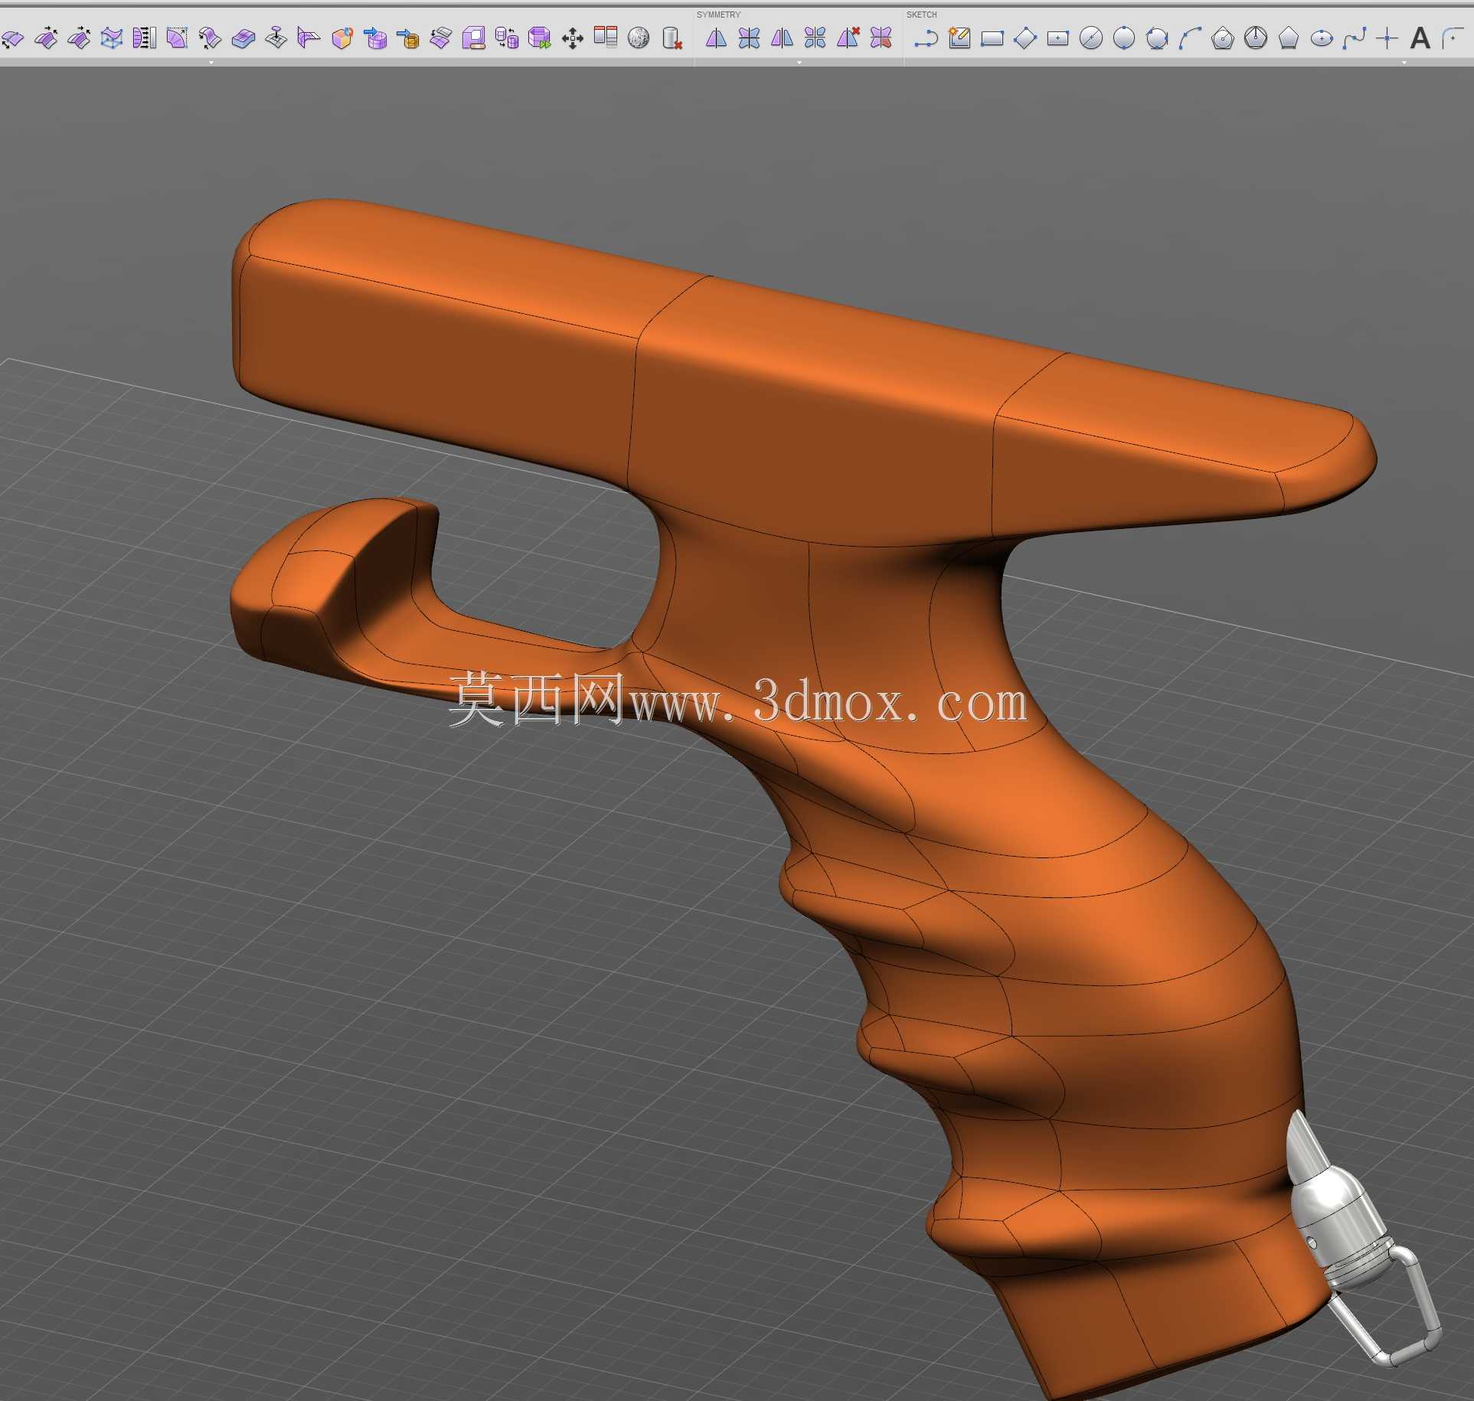Viewport: 1474px width, 1401px height.
Task: Start the sketch Line tool
Action: click(x=926, y=38)
